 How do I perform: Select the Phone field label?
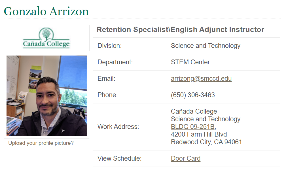coord(107,95)
